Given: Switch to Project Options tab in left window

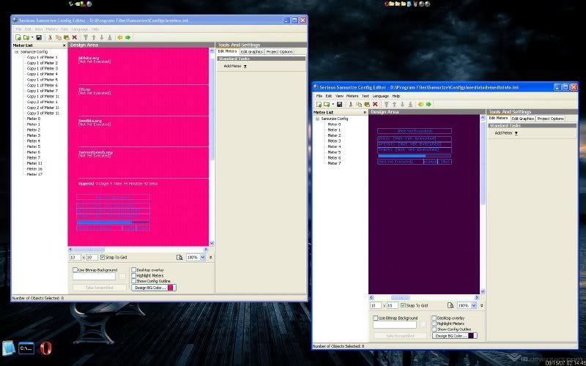Looking at the screenshot, I should coord(280,52).
